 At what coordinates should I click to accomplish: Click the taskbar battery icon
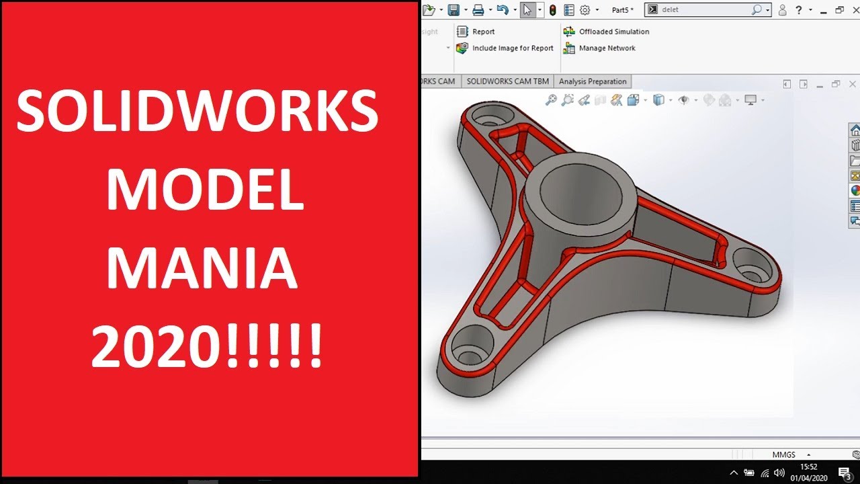point(749,473)
